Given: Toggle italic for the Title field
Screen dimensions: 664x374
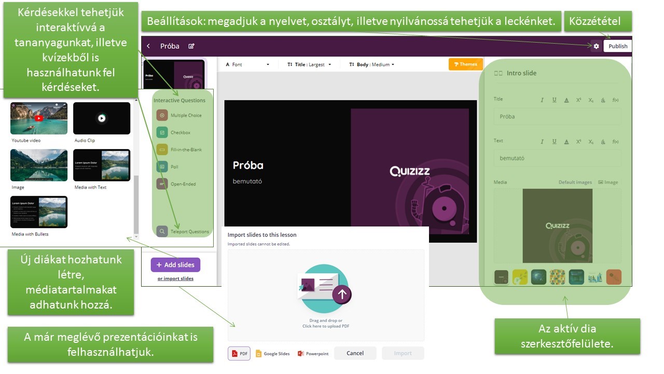Looking at the screenshot, I should 542,100.
